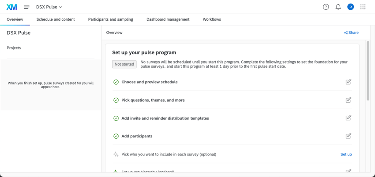Viewport: 375px width, 177px height.
Task: Select the Workflows tab
Action: click(x=212, y=19)
